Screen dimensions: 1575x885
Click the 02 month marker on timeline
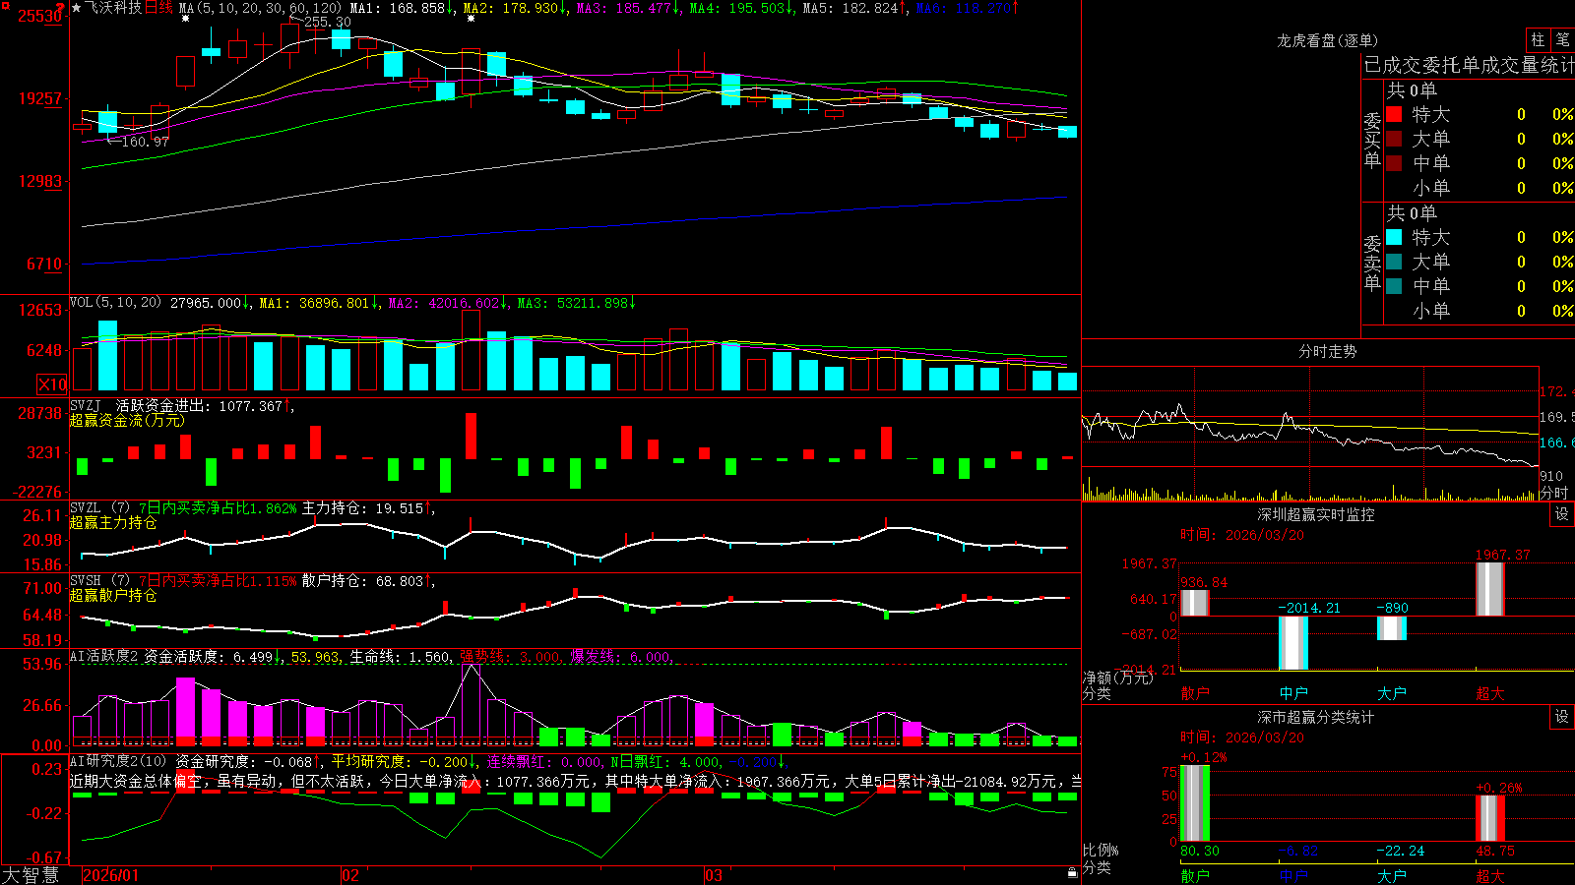[x=349, y=875]
